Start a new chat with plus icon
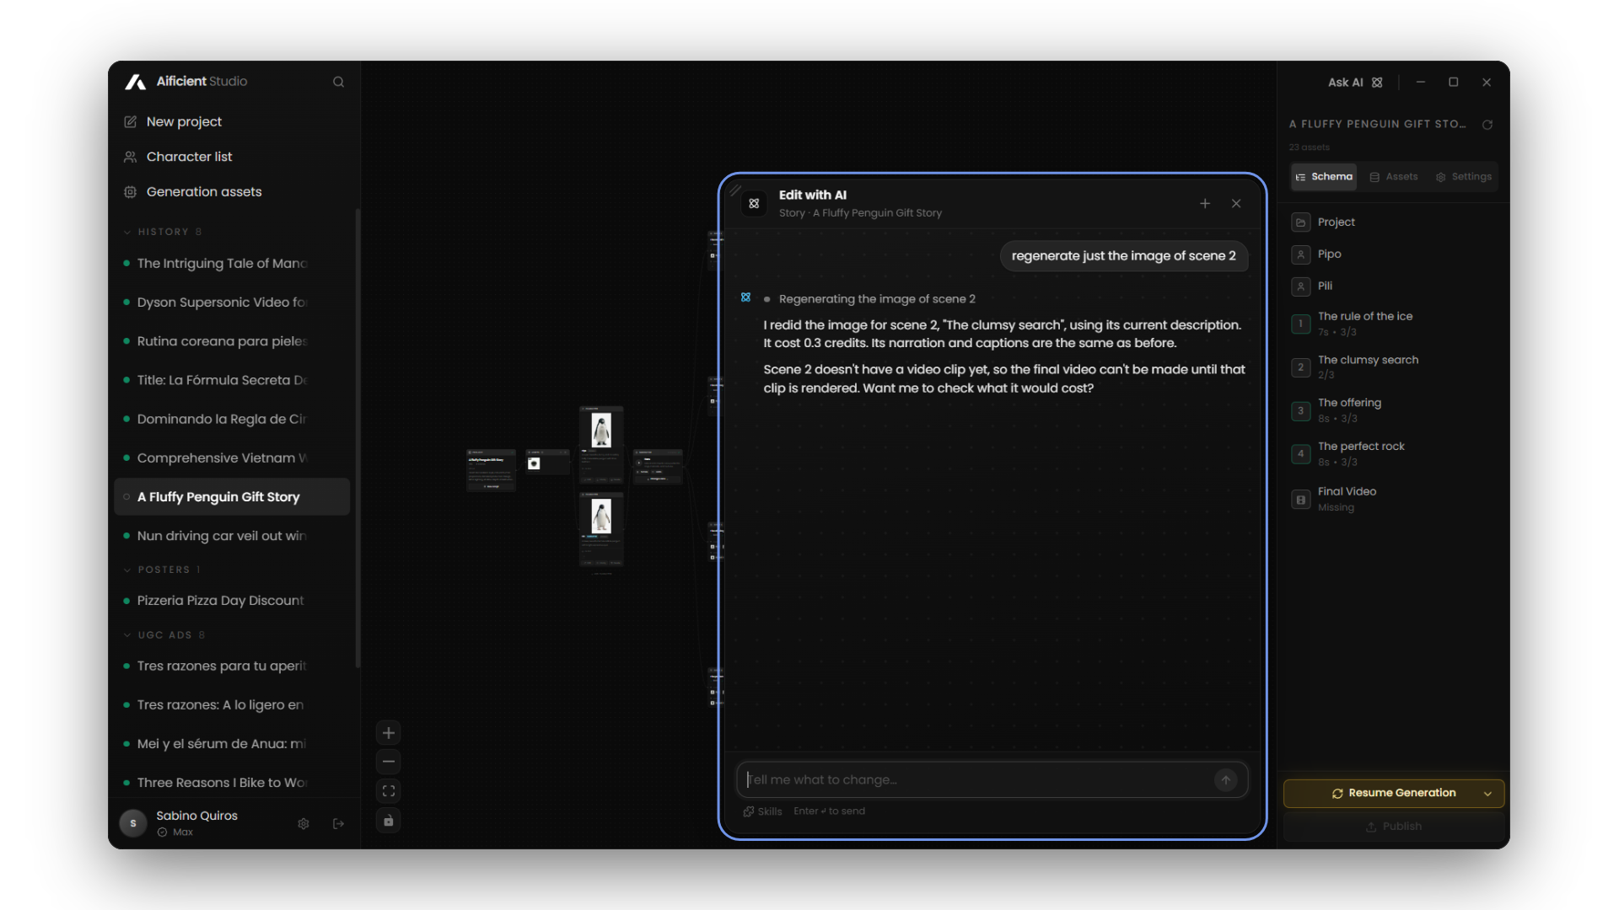This screenshot has height=910, width=1619. point(1205,204)
